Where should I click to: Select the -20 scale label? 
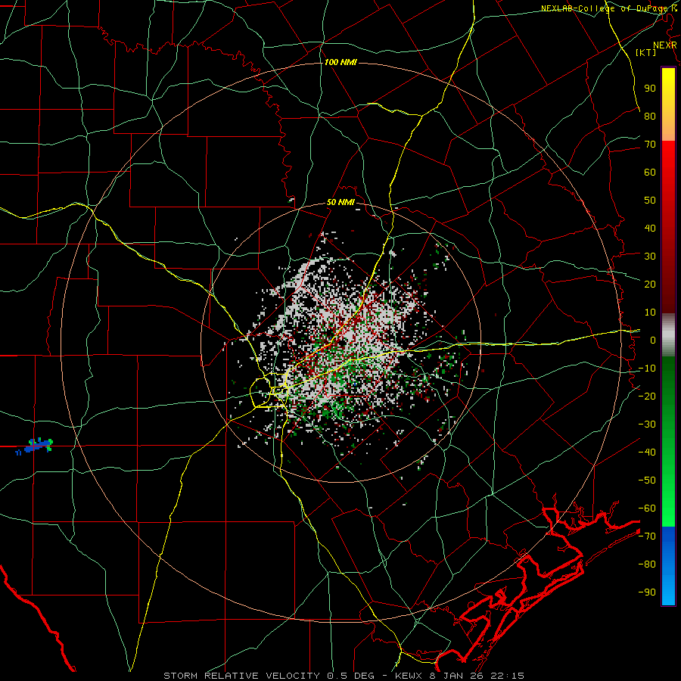[x=647, y=396]
